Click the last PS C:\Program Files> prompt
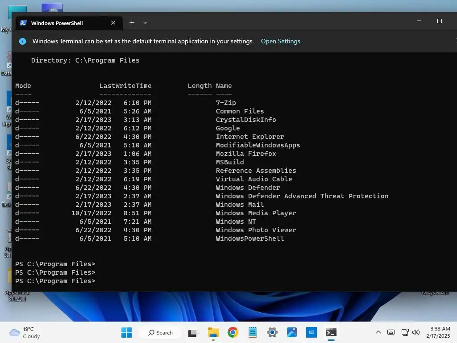The image size is (457, 343). (55, 281)
